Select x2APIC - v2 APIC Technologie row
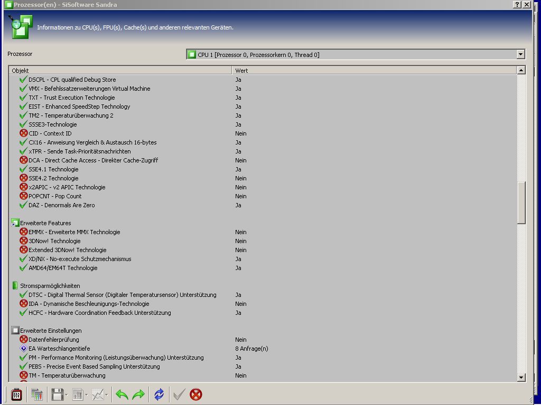This screenshot has height=405, width=541. coord(67,187)
